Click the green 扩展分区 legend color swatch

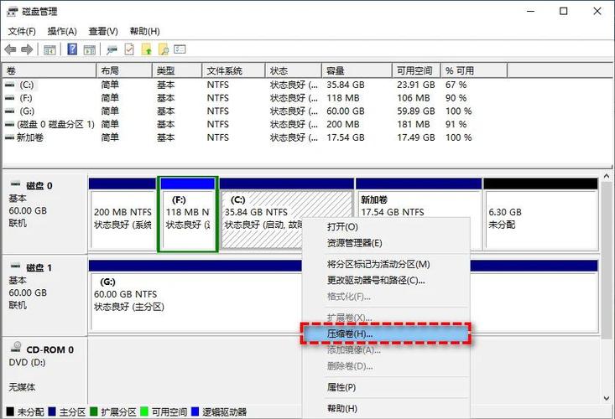[x=94, y=412]
